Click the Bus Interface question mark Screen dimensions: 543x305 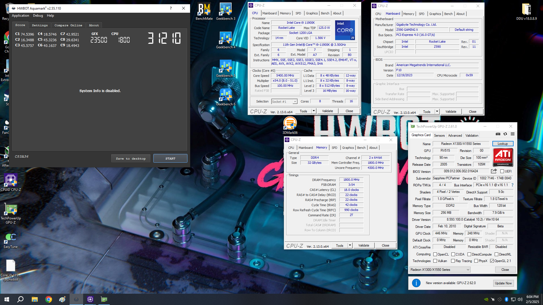click(x=512, y=185)
